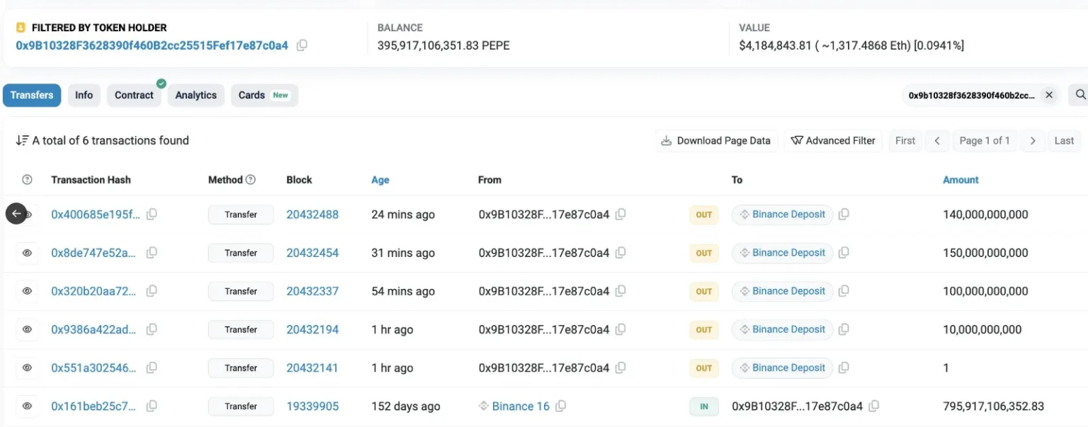Toggle eye preview for transaction 0x320b20aa72
The width and height of the screenshot is (1088, 427).
coord(27,291)
